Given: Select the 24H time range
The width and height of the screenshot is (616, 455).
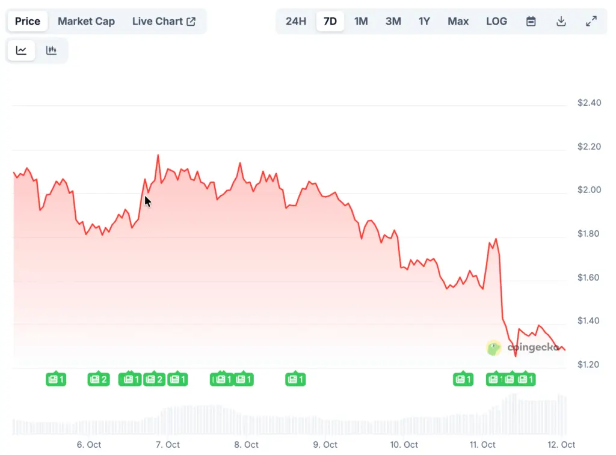Looking at the screenshot, I should [x=296, y=22].
